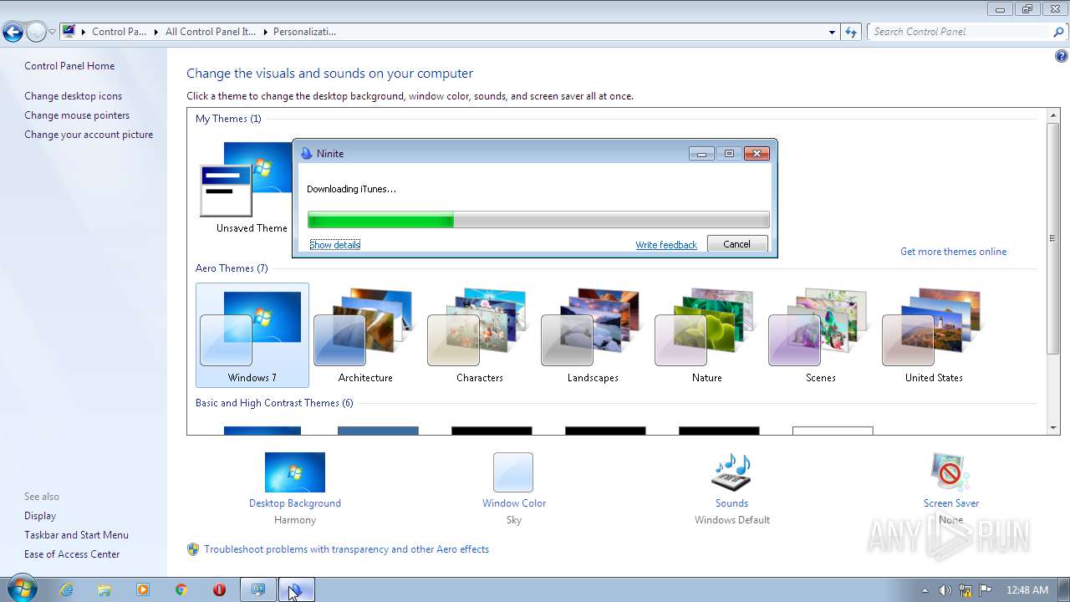Select the Characters theme
The height and width of the screenshot is (602, 1070).
479,335
